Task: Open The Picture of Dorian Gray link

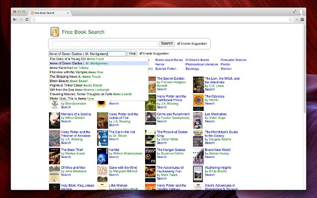Action: [x=172, y=134]
